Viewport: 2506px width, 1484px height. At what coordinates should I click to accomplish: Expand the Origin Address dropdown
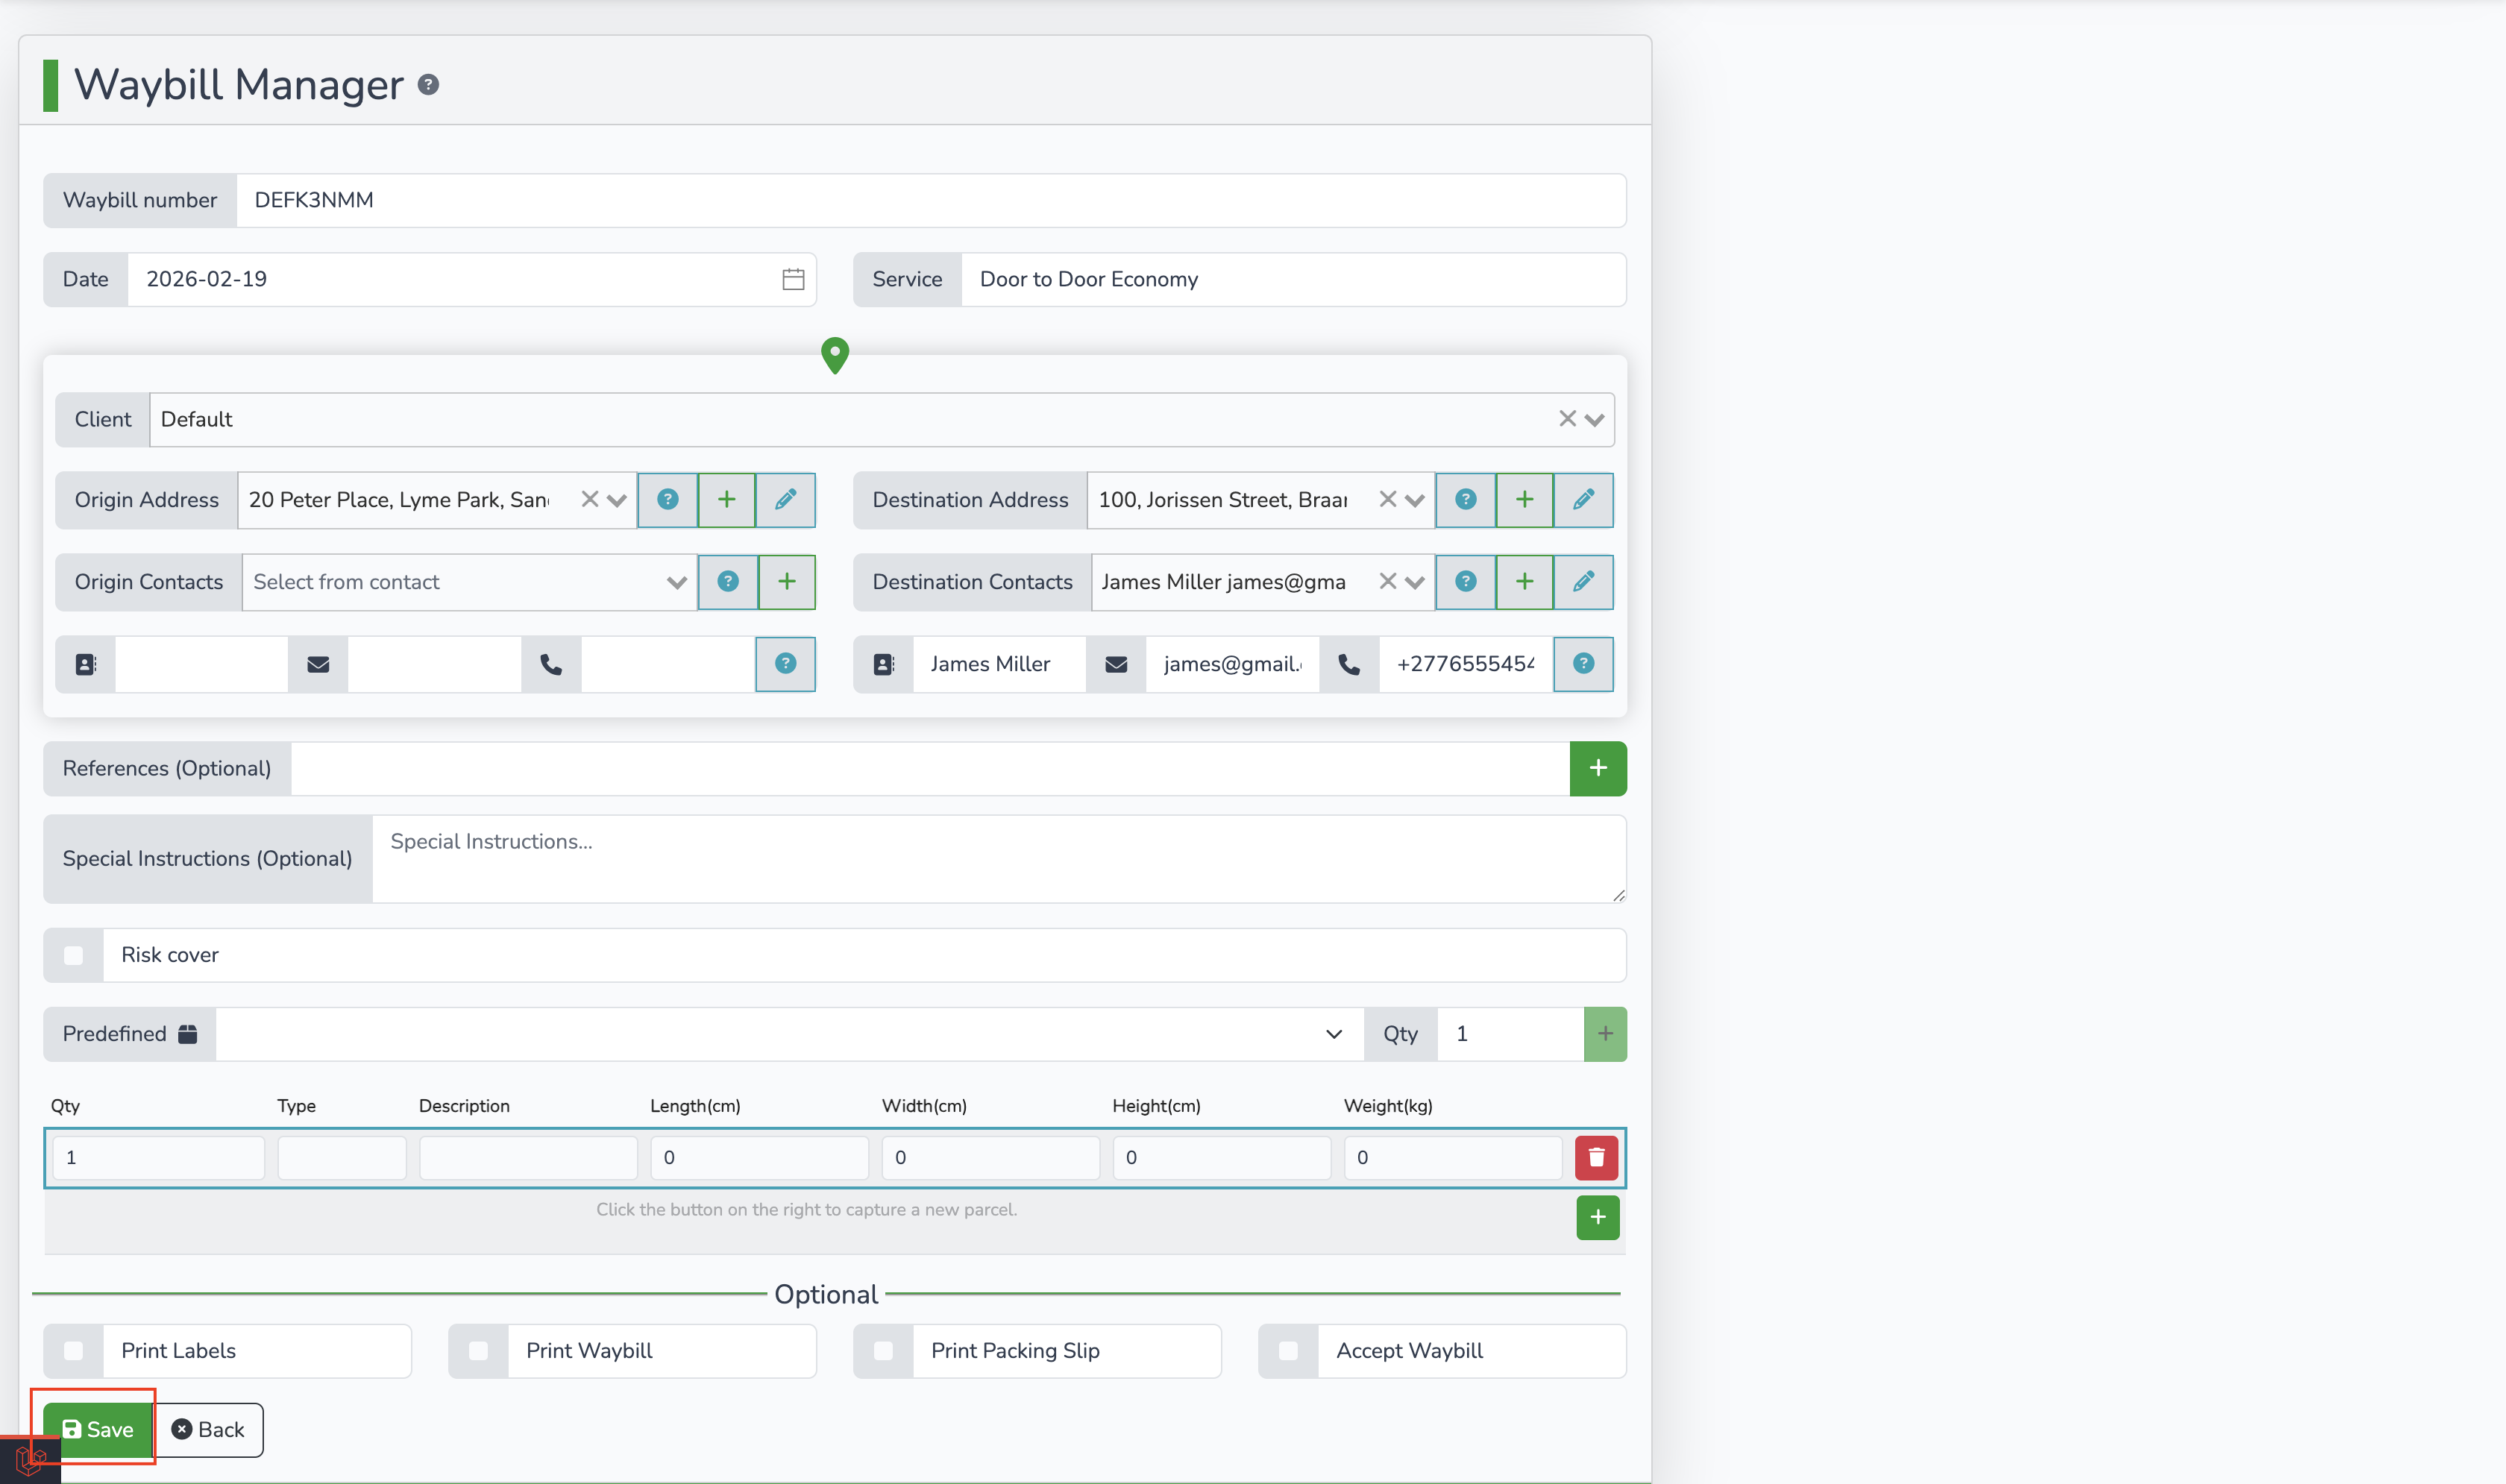tap(616, 500)
